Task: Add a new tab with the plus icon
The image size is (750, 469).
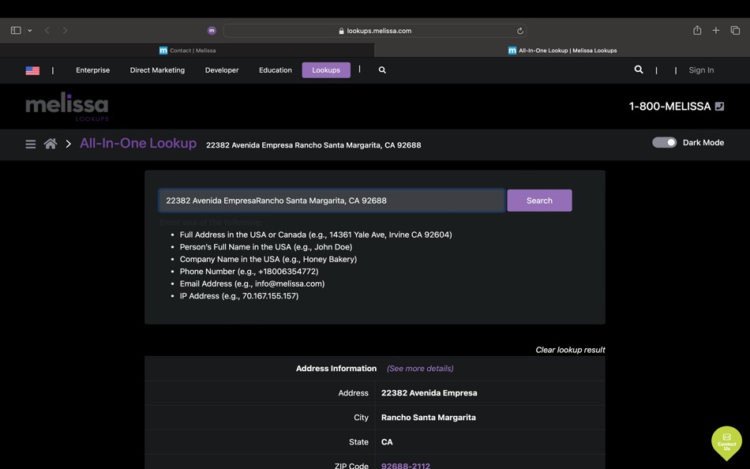Action: point(715,30)
